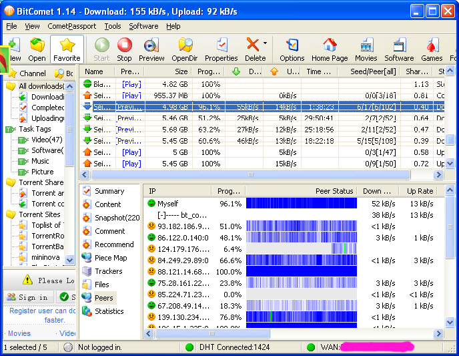
Task: Click Preview link for the 5.46 GB task
Action: point(129,118)
